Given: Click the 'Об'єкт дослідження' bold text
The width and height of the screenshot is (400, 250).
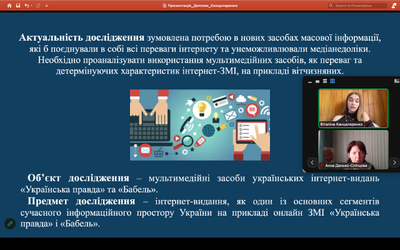Looking at the screenshot, I should tap(78, 178).
